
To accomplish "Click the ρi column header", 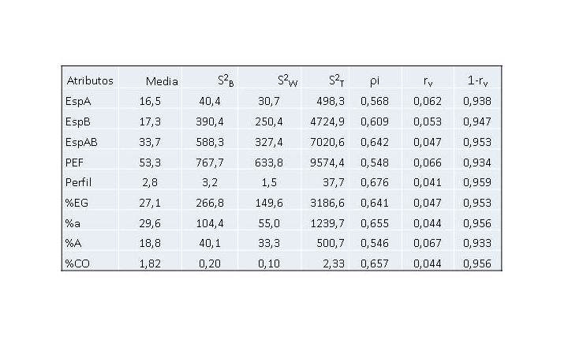I will coord(376,80).
